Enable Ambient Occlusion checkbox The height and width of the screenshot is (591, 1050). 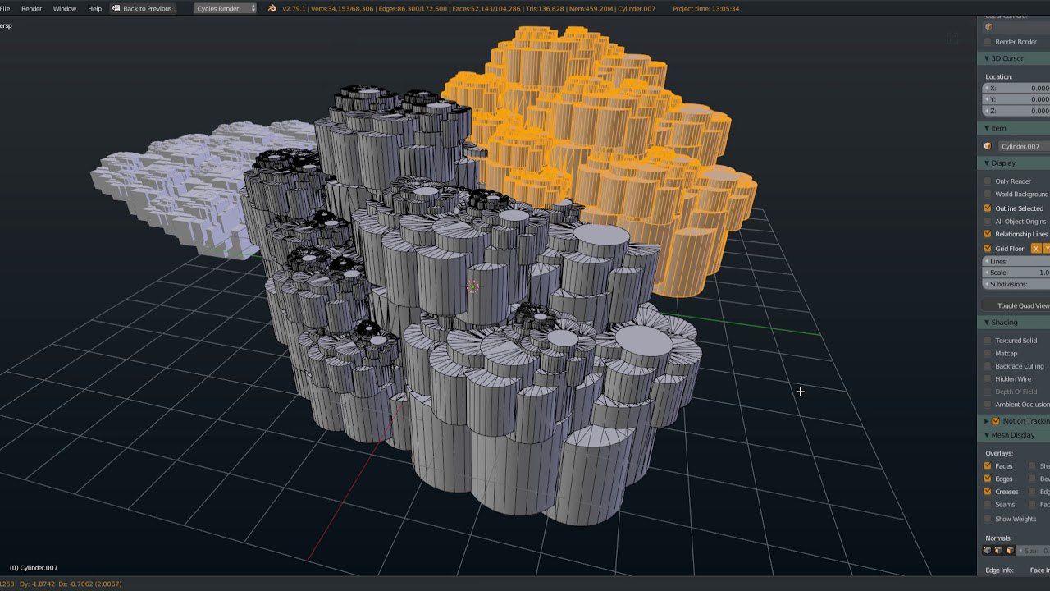click(988, 405)
